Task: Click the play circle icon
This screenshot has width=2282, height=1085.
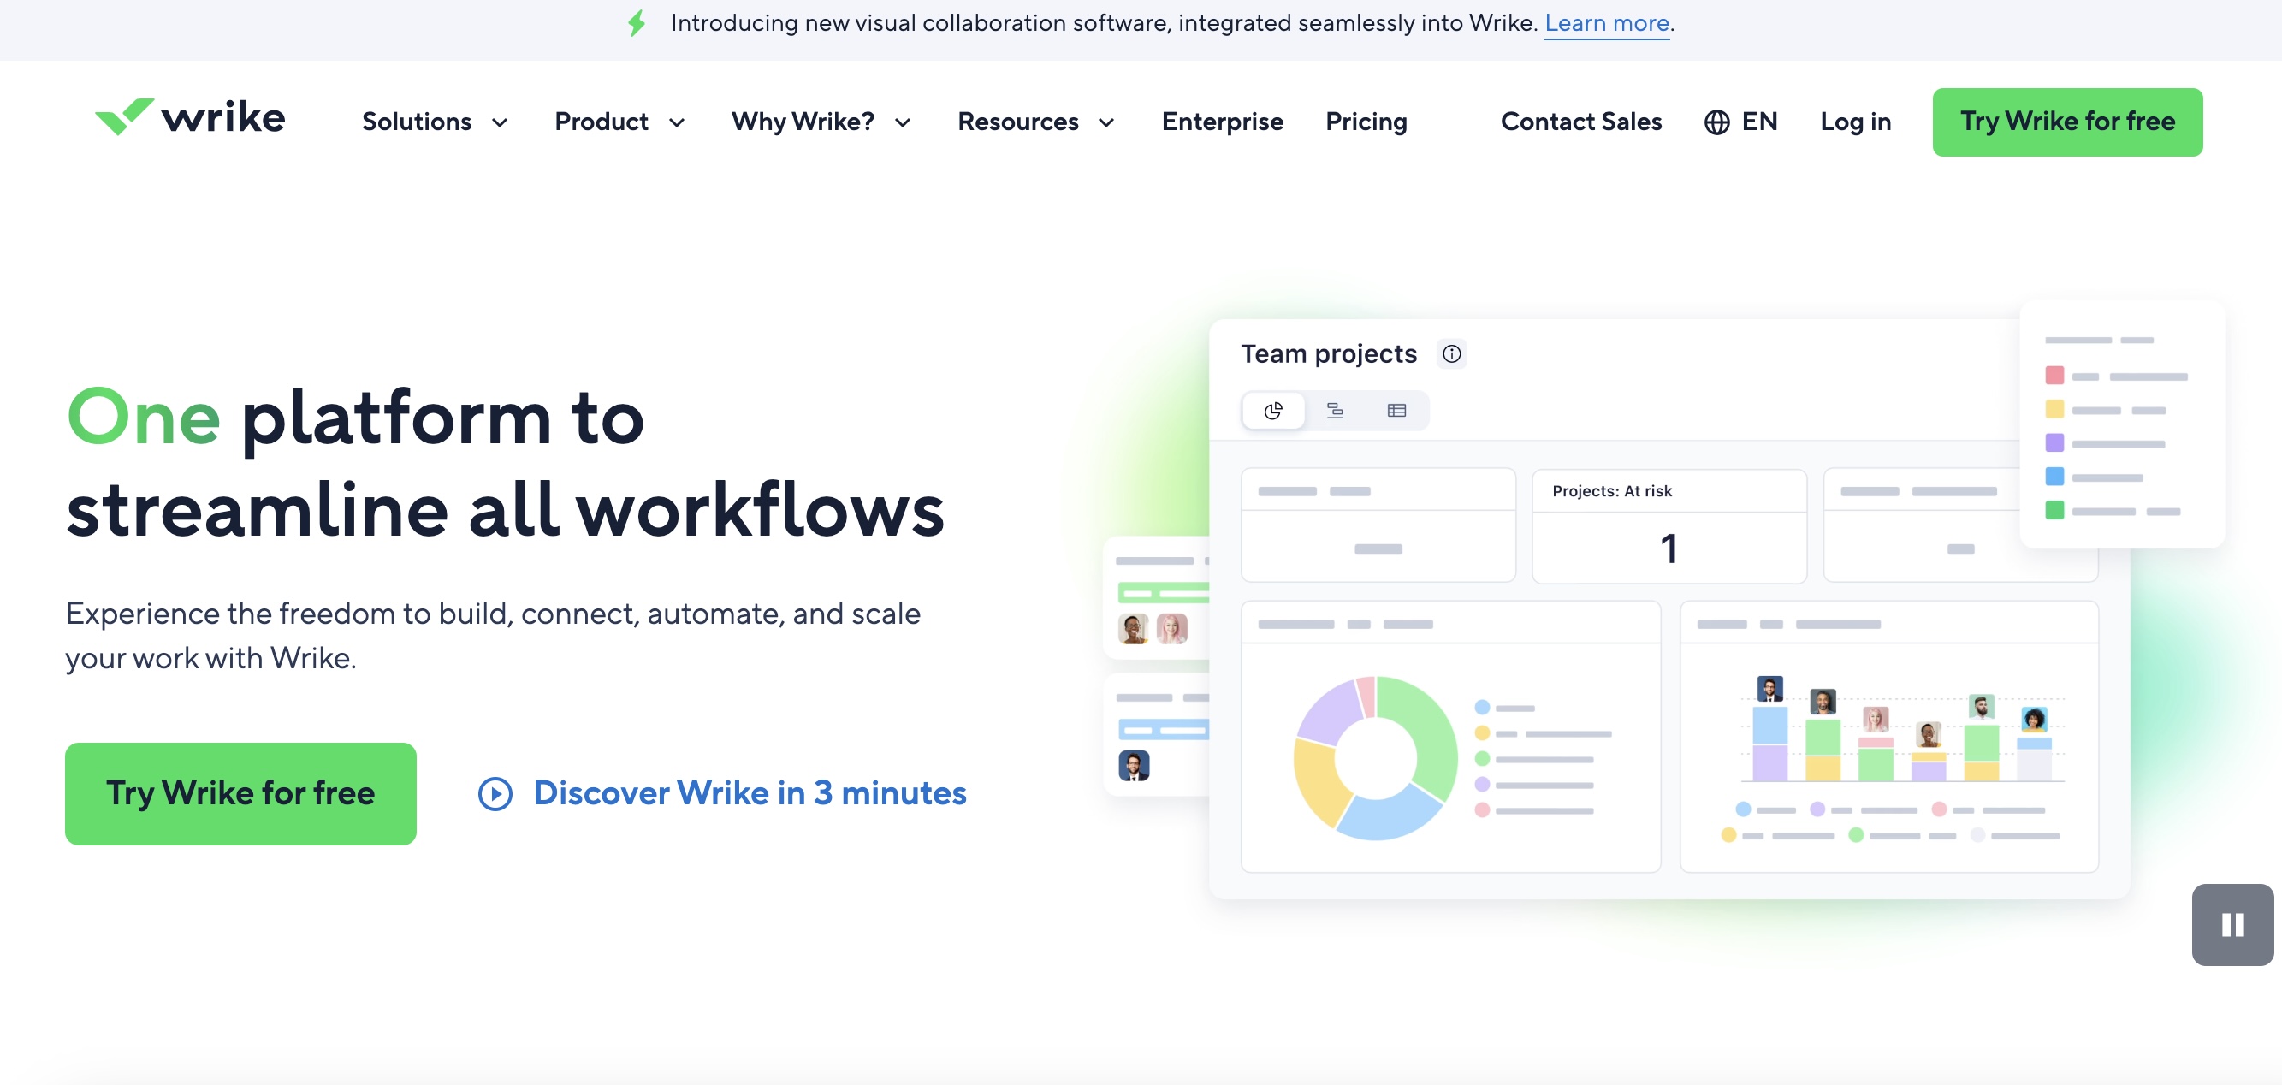Action: pyautogui.click(x=495, y=793)
